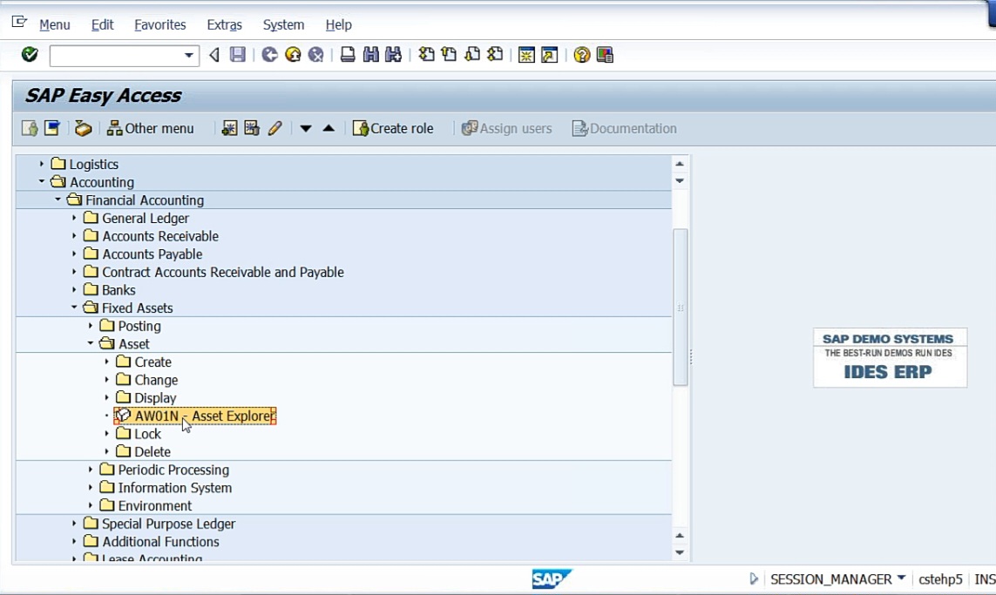Image resolution: width=996 pixels, height=595 pixels.
Task: Click the Next Page icon
Action: [x=472, y=55]
